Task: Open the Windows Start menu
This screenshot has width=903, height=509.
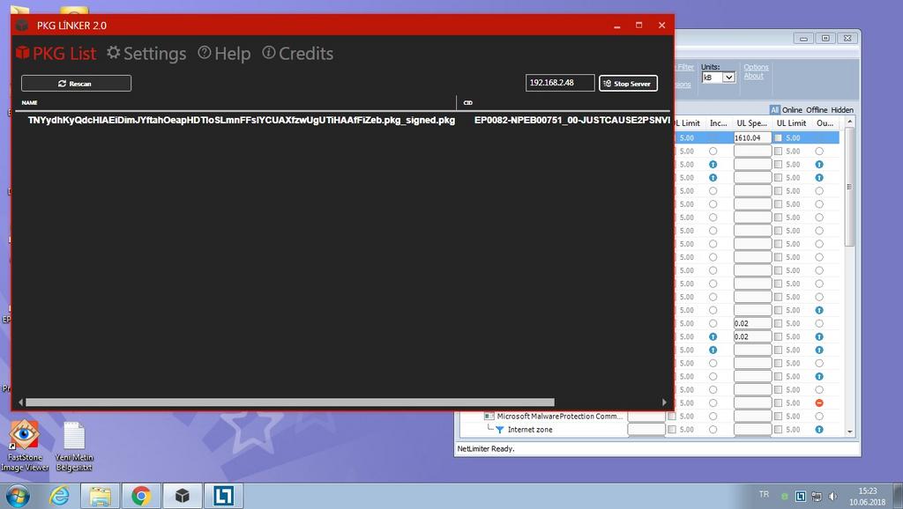Action: click(x=18, y=496)
